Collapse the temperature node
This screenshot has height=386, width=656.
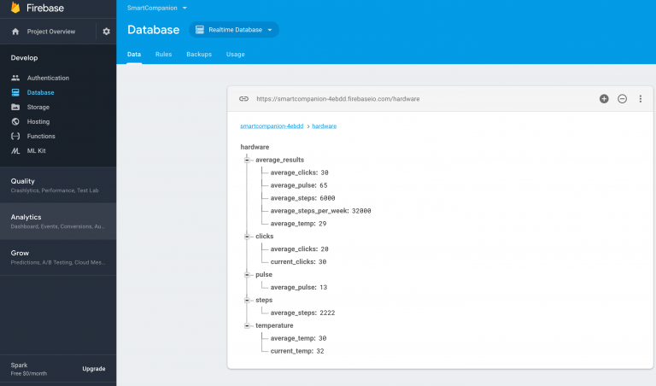pyautogui.click(x=247, y=325)
